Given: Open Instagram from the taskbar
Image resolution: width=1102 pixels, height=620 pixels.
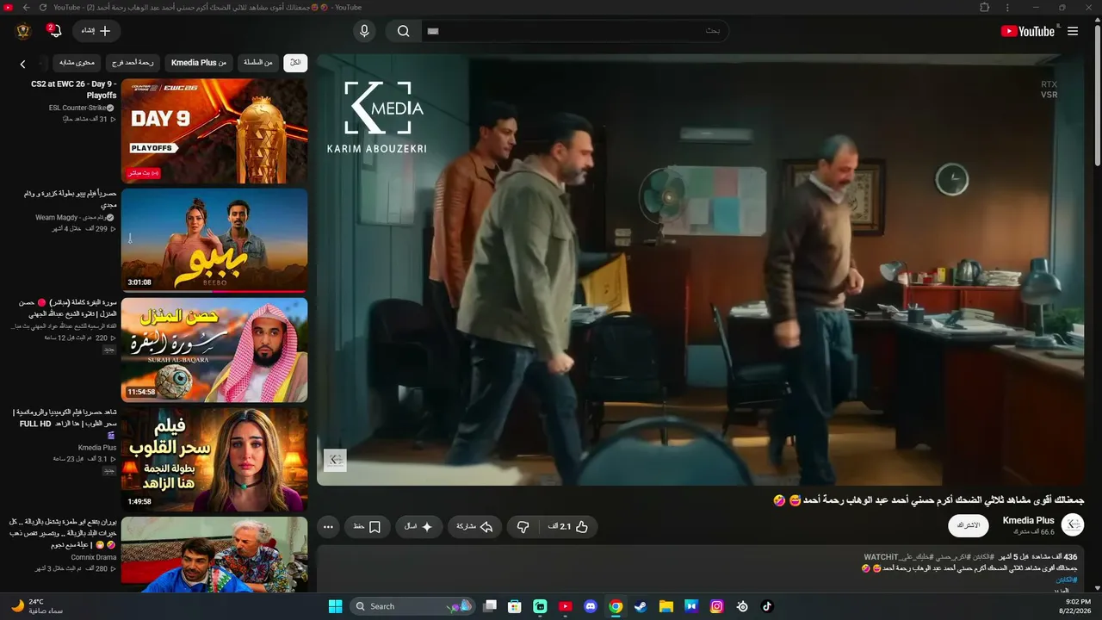Looking at the screenshot, I should 716,606.
